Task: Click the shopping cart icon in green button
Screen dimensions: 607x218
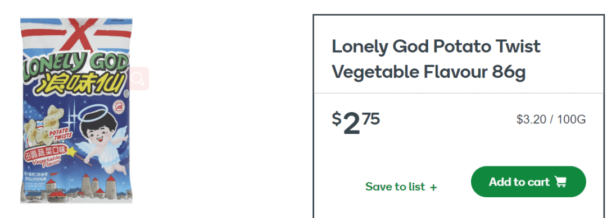Action: click(560, 182)
